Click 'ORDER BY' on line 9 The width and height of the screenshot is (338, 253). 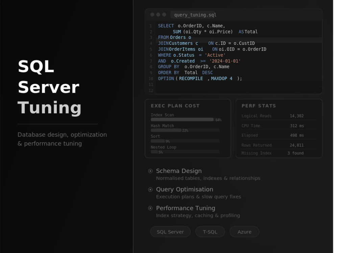point(169,73)
